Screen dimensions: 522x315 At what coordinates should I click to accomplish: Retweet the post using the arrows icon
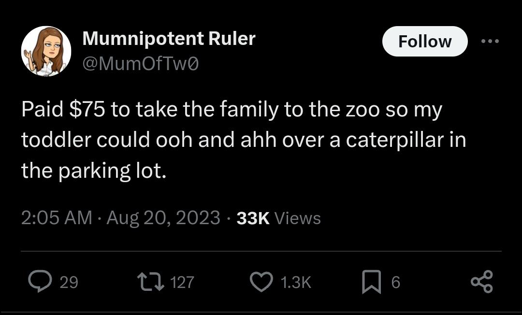[x=150, y=282]
